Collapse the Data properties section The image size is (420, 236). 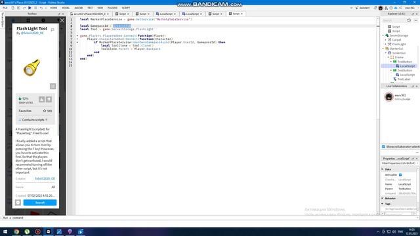click(x=383, y=169)
